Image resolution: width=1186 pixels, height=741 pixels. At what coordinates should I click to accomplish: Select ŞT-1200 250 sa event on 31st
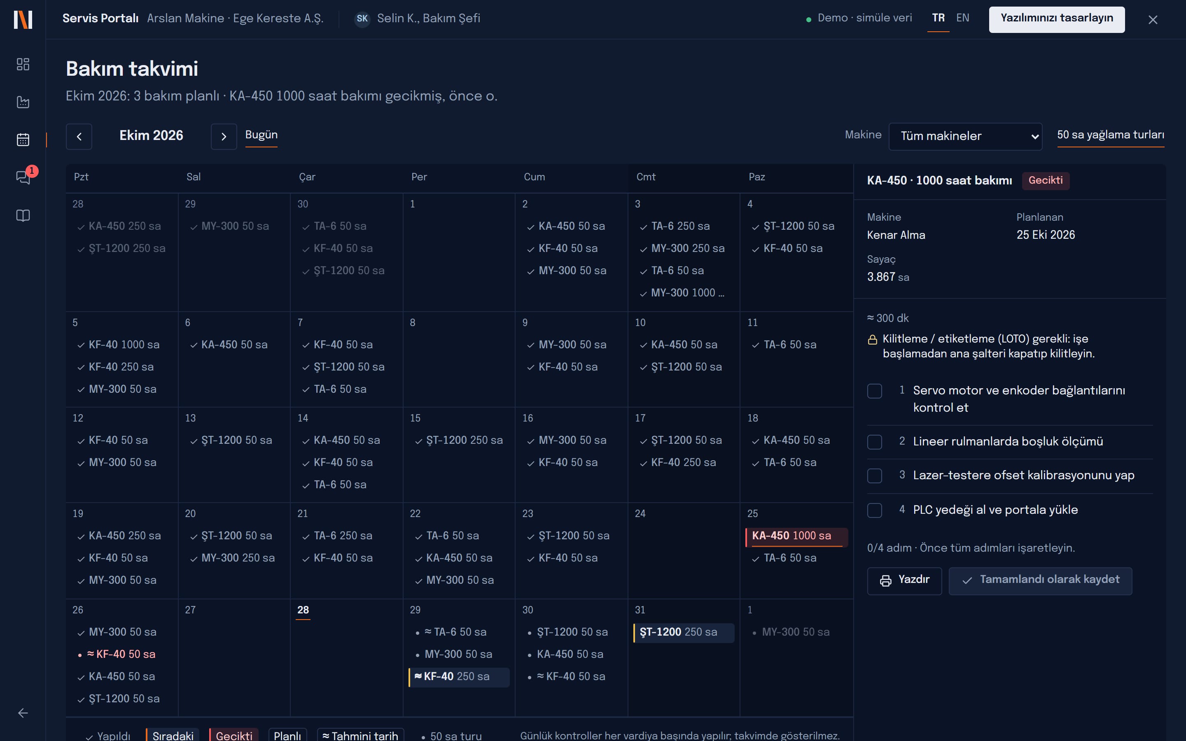pos(684,633)
